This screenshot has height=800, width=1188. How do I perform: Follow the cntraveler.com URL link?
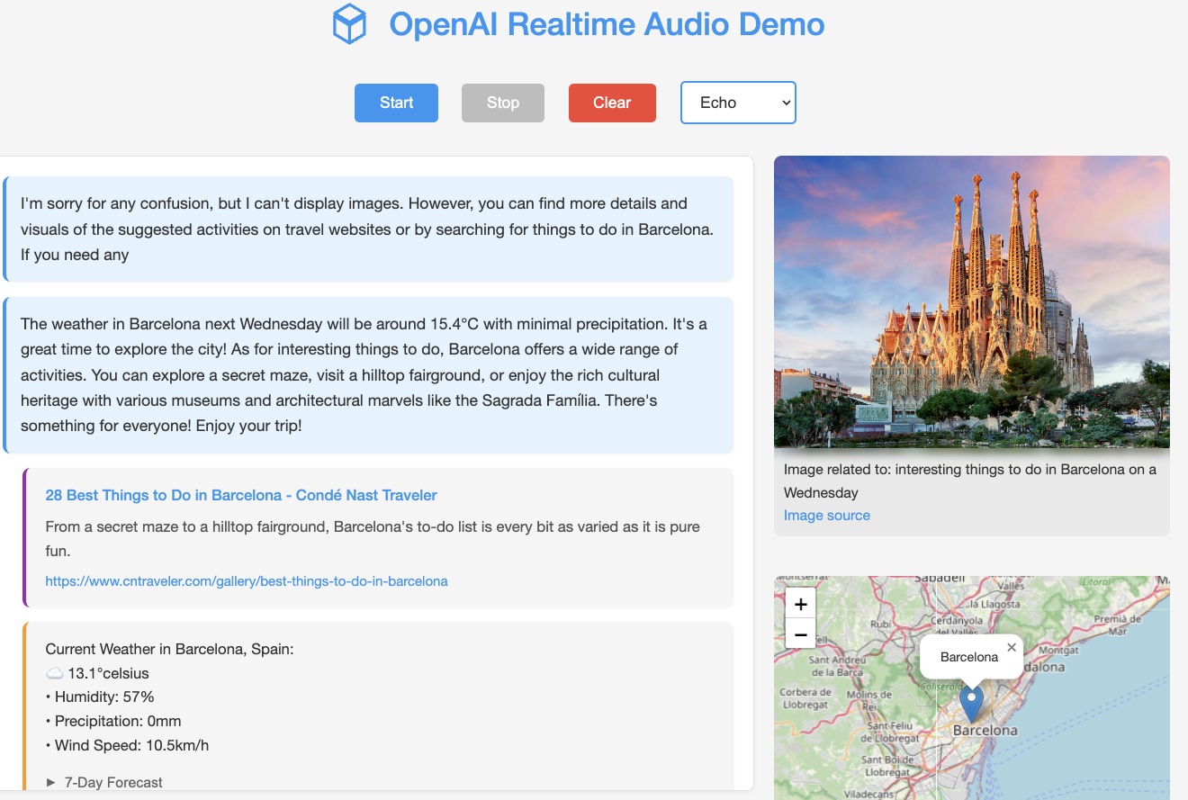click(247, 580)
